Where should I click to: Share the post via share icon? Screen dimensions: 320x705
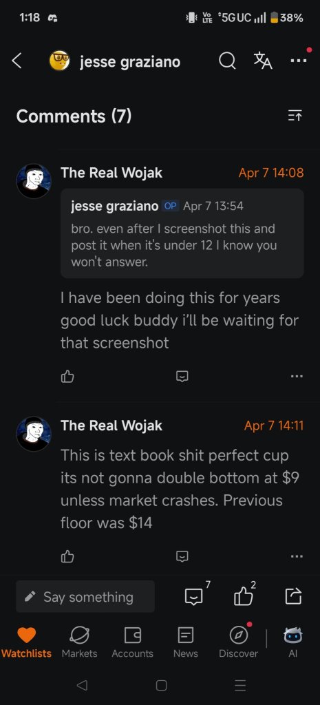click(293, 597)
